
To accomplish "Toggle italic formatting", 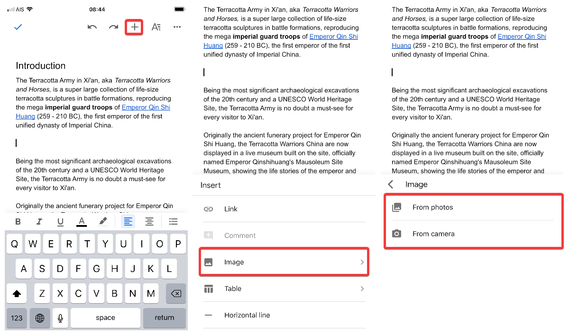I will tap(39, 221).
